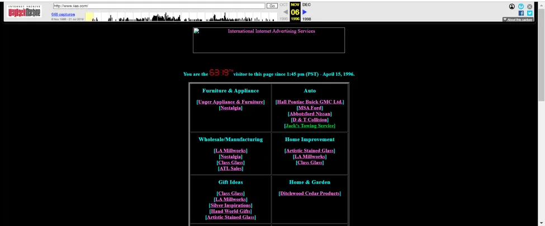Go to previous capture gray arrow

(286, 12)
